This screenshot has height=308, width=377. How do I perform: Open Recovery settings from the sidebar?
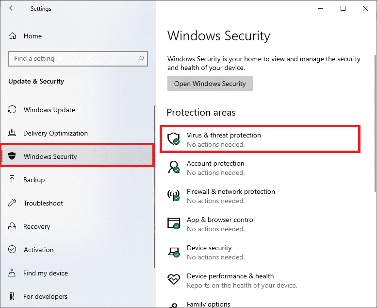pos(36,226)
